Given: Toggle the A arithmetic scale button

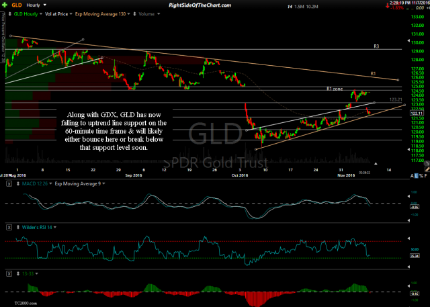Looking at the screenshot, I should click(x=412, y=176).
